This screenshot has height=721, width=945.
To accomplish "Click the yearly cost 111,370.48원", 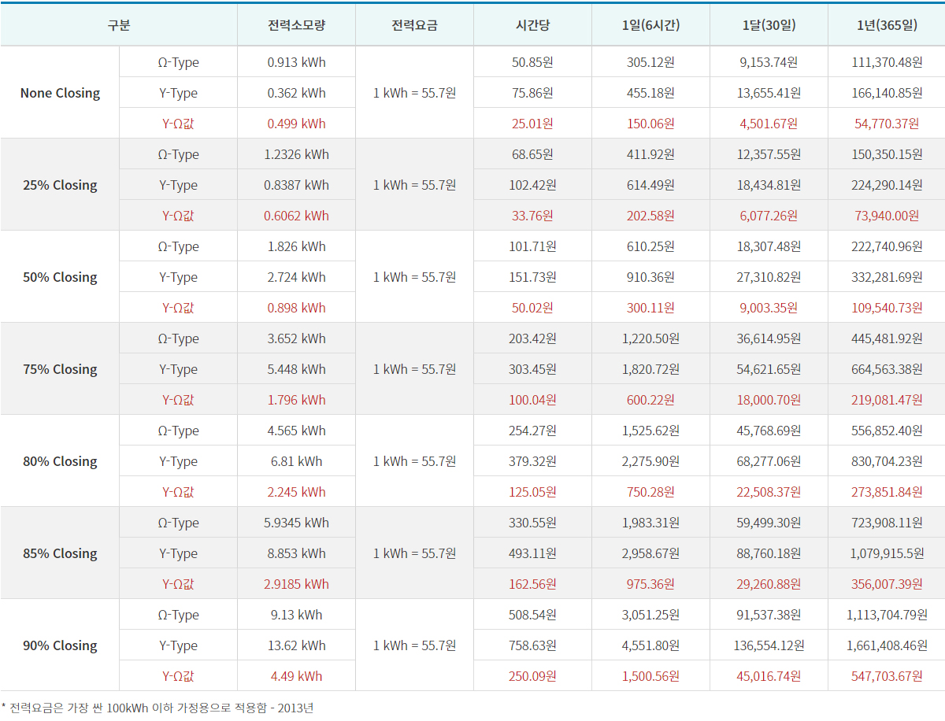I will coord(887,62).
